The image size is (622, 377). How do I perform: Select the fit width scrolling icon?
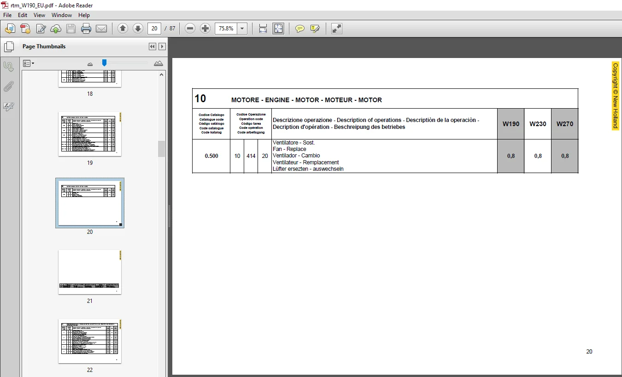pos(263,29)
